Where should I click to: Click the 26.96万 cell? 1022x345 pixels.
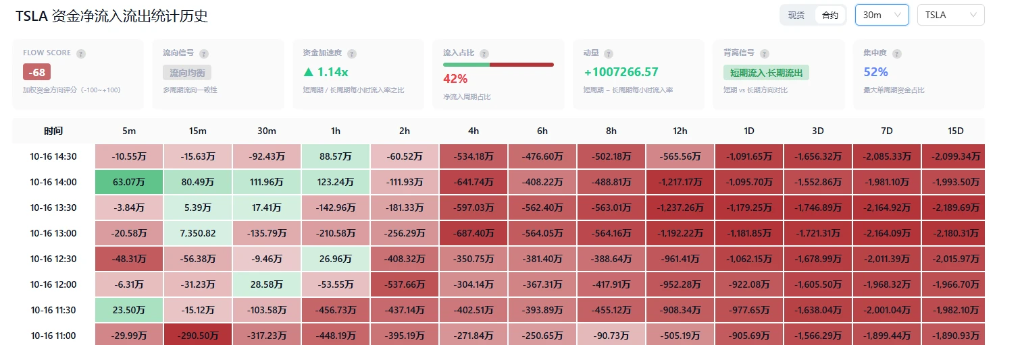[336, 259]
